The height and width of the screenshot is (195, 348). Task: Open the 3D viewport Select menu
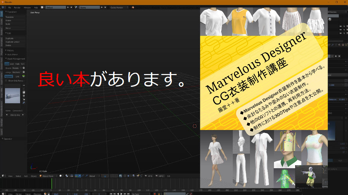click(x=18, y=176)
